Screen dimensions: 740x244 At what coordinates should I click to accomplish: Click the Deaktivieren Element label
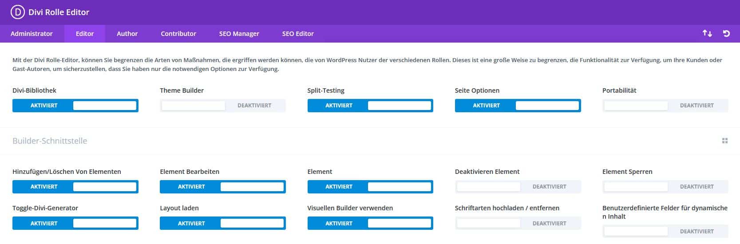(487, 172)
